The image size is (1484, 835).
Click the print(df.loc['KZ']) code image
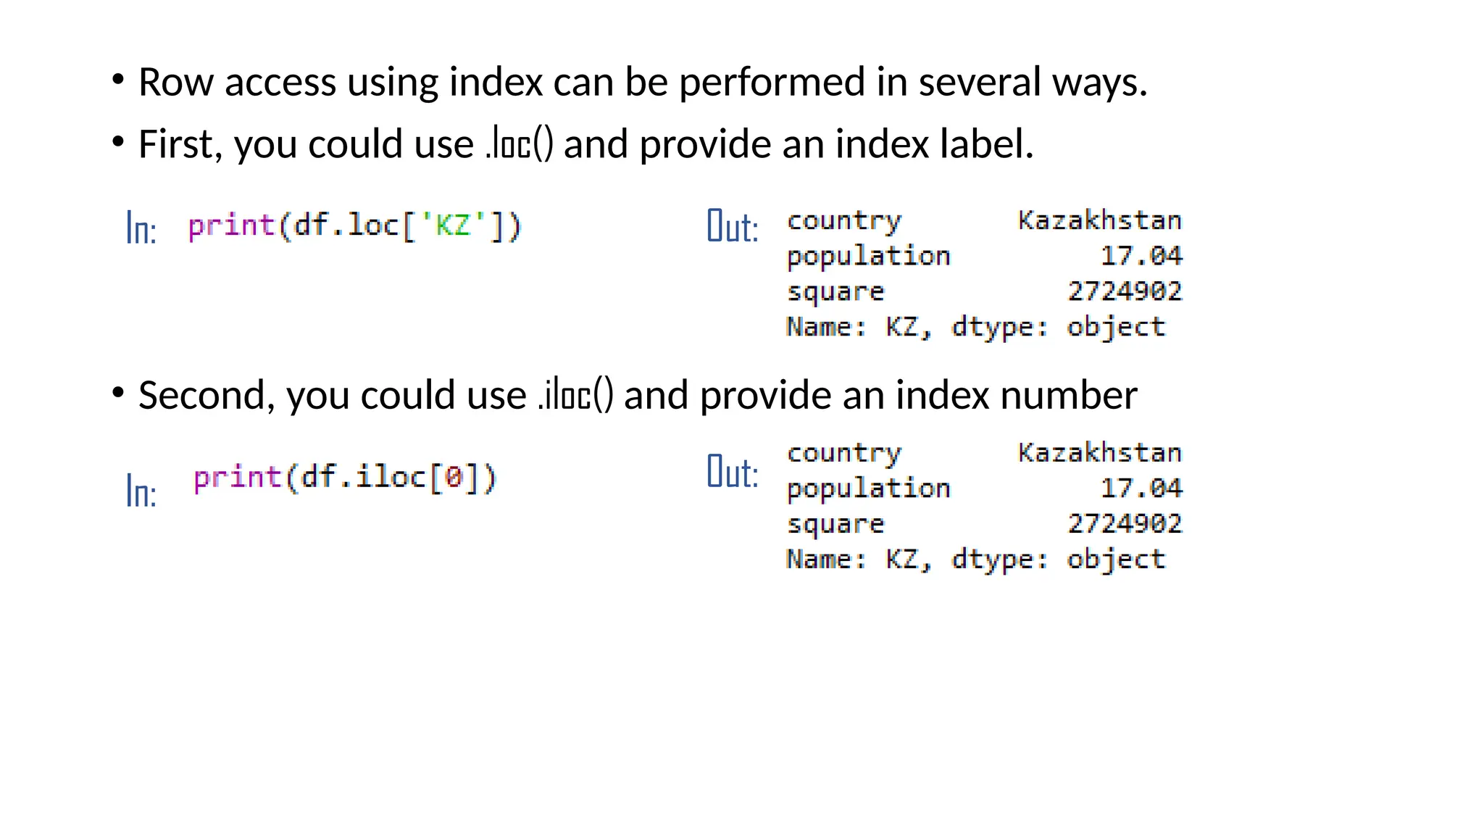click(x=354, y=226)
